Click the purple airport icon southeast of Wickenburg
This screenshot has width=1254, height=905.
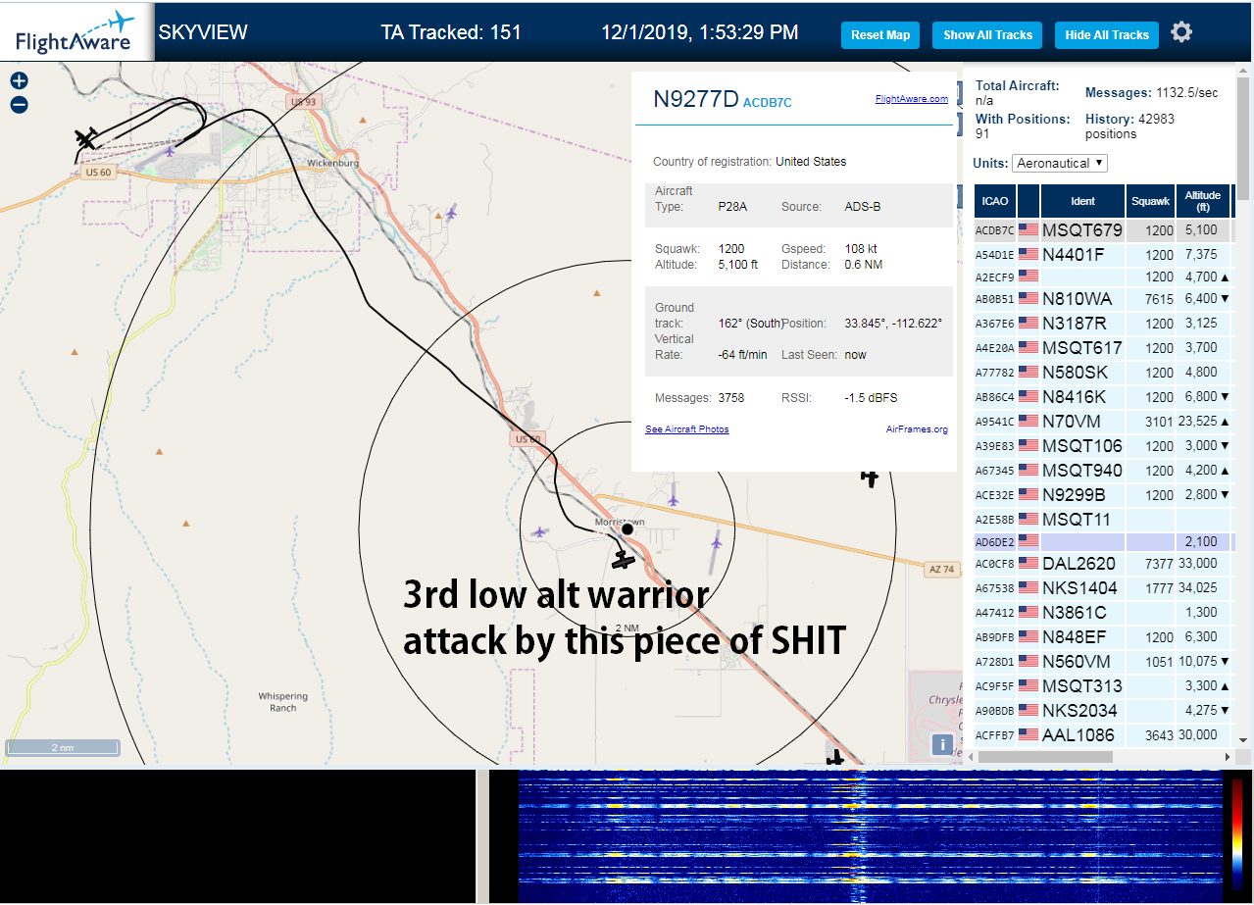pos(451,212)
